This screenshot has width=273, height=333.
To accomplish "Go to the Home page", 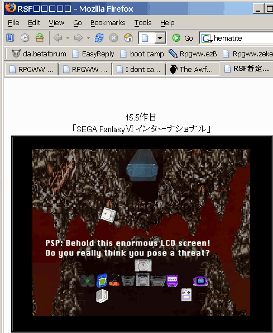I will click(x=128, y=38).
